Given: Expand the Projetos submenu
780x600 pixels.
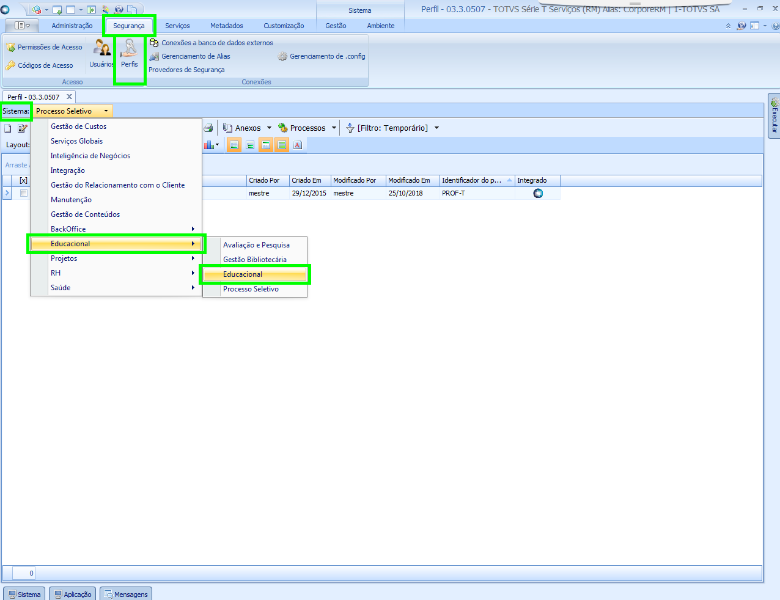Looking at the screenshot, I should coord(116,258).
